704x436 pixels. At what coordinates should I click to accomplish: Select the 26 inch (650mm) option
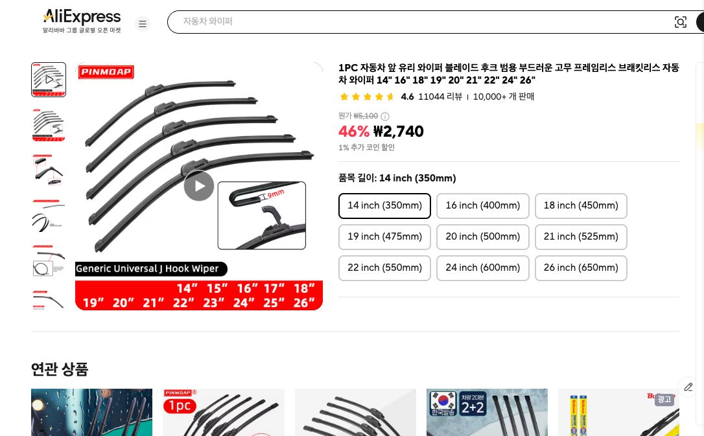tap(581, 268)
